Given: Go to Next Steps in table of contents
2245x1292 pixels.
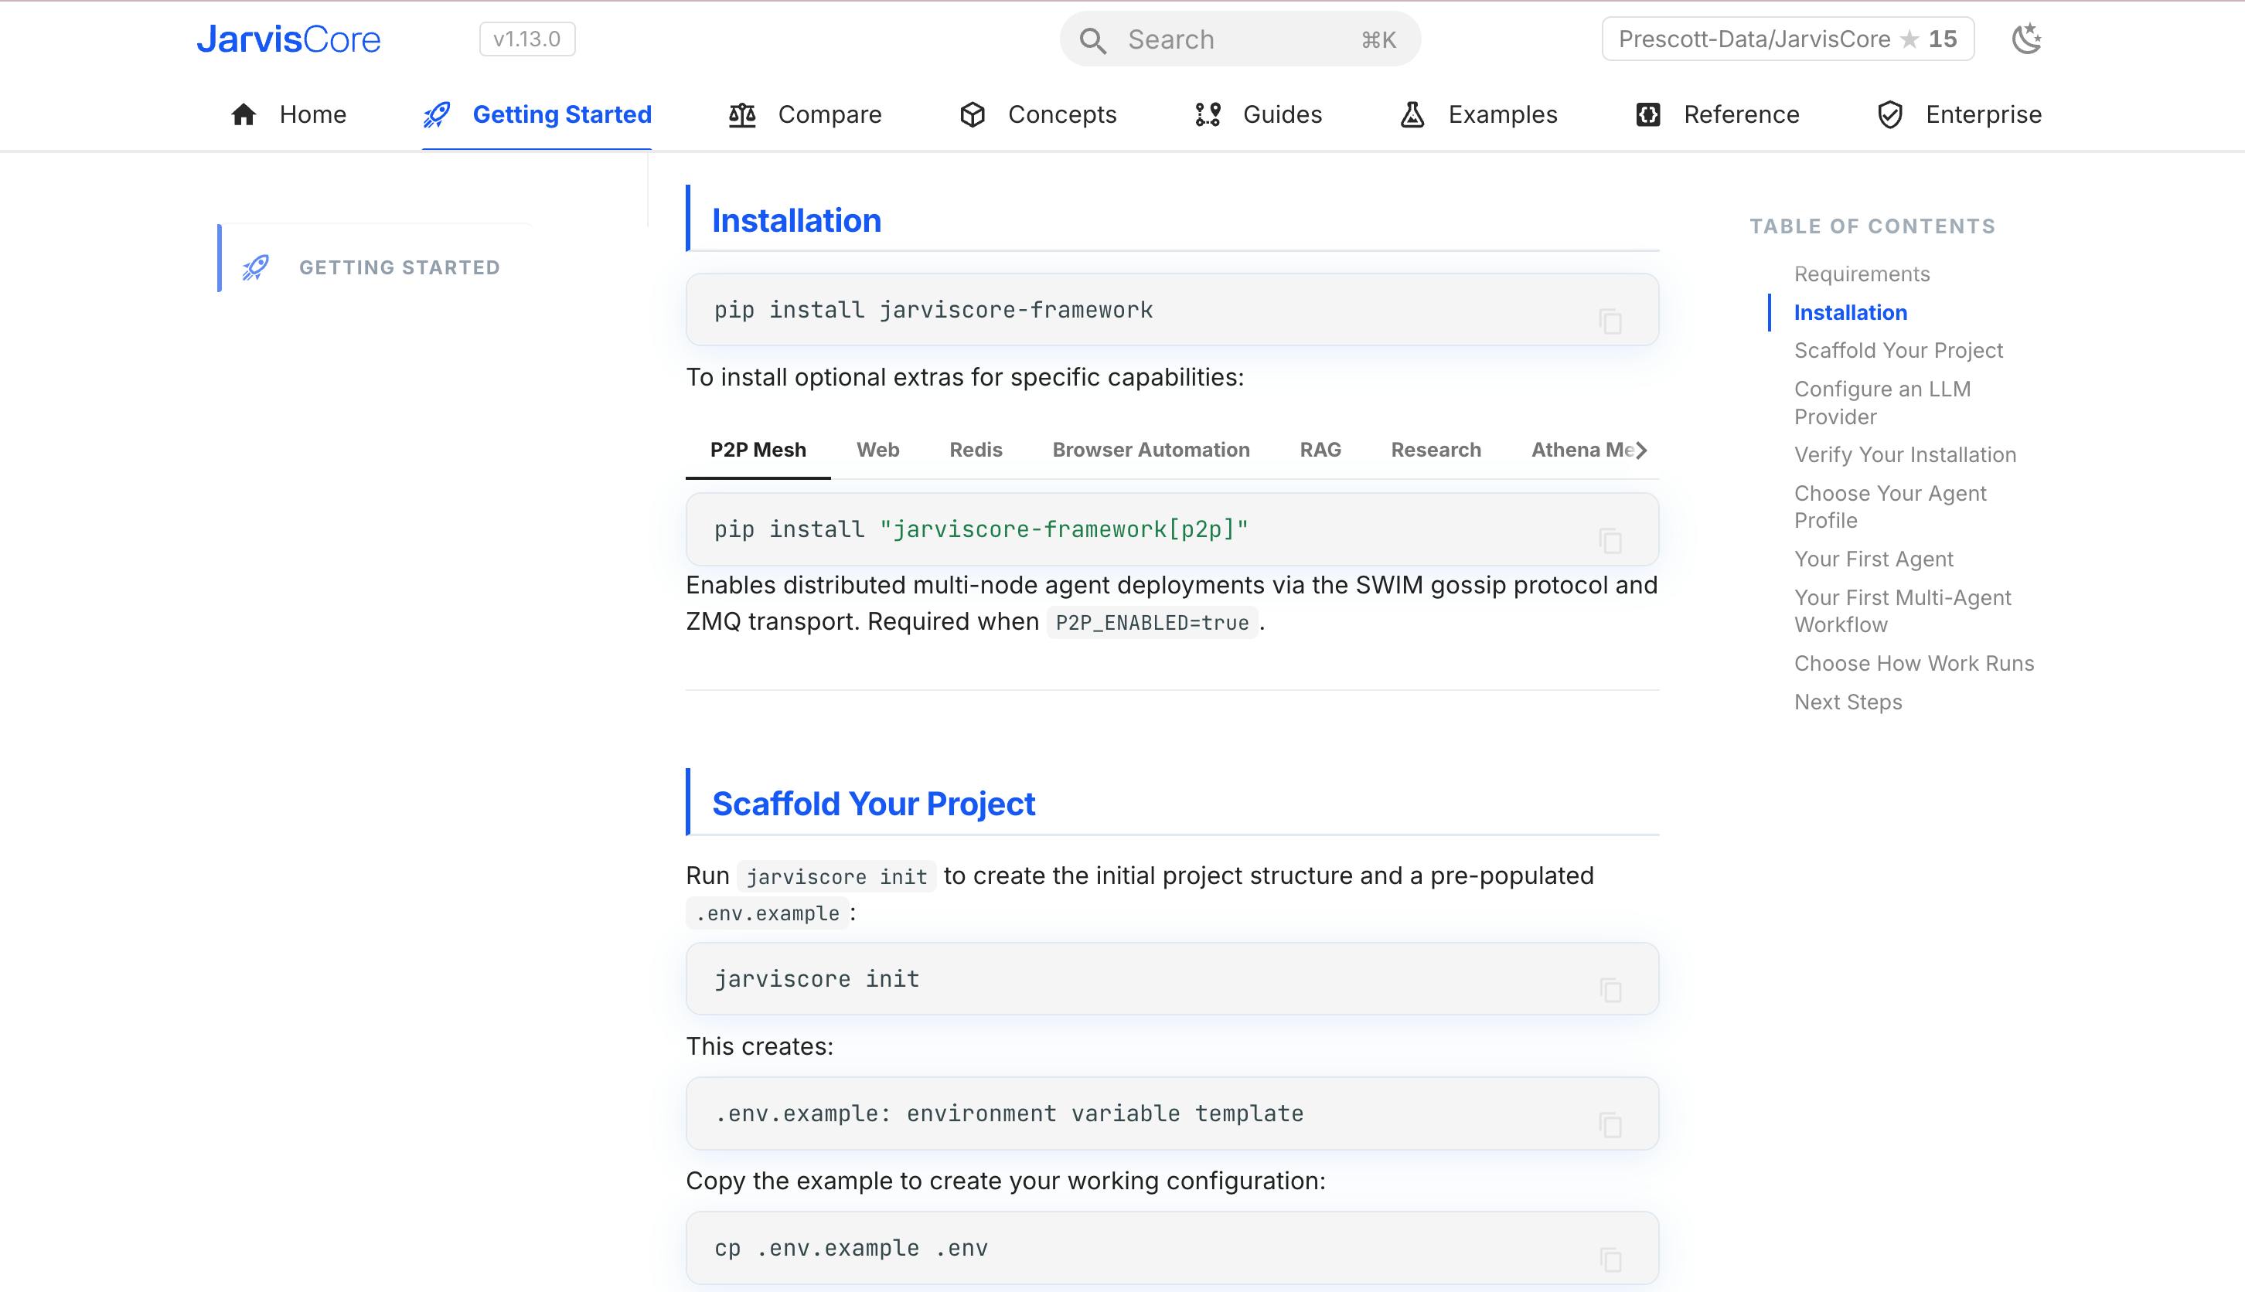Looking at the screenshot, I should click(1848, 702).
